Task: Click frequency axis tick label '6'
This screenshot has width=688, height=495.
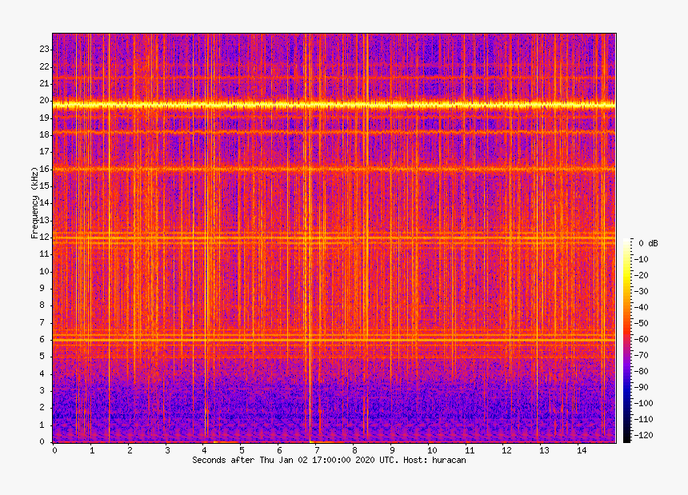Action: click(x=42, y=339)
